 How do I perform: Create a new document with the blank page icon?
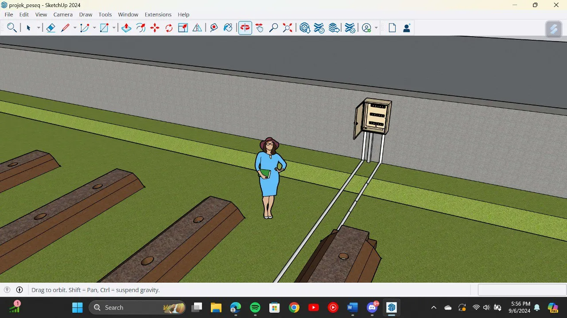(x=392, y=28)
